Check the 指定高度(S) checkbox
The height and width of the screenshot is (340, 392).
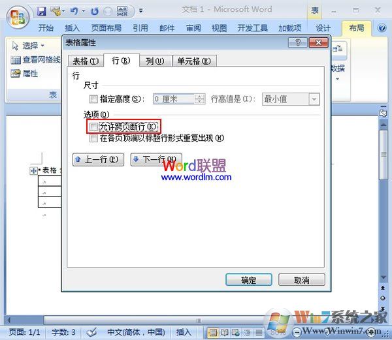click(x=93, y=99)
